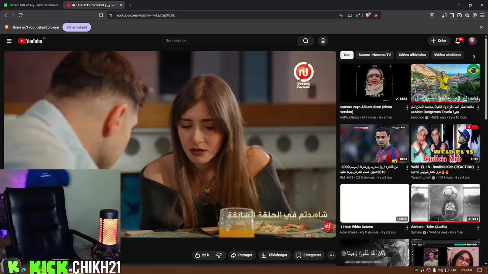Open Weld EL 15 Boulicia Kleb thumbnail
The width and height of the screenshot is (488, 274).
[445, 143]
